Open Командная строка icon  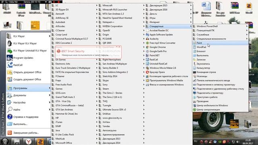194,72
